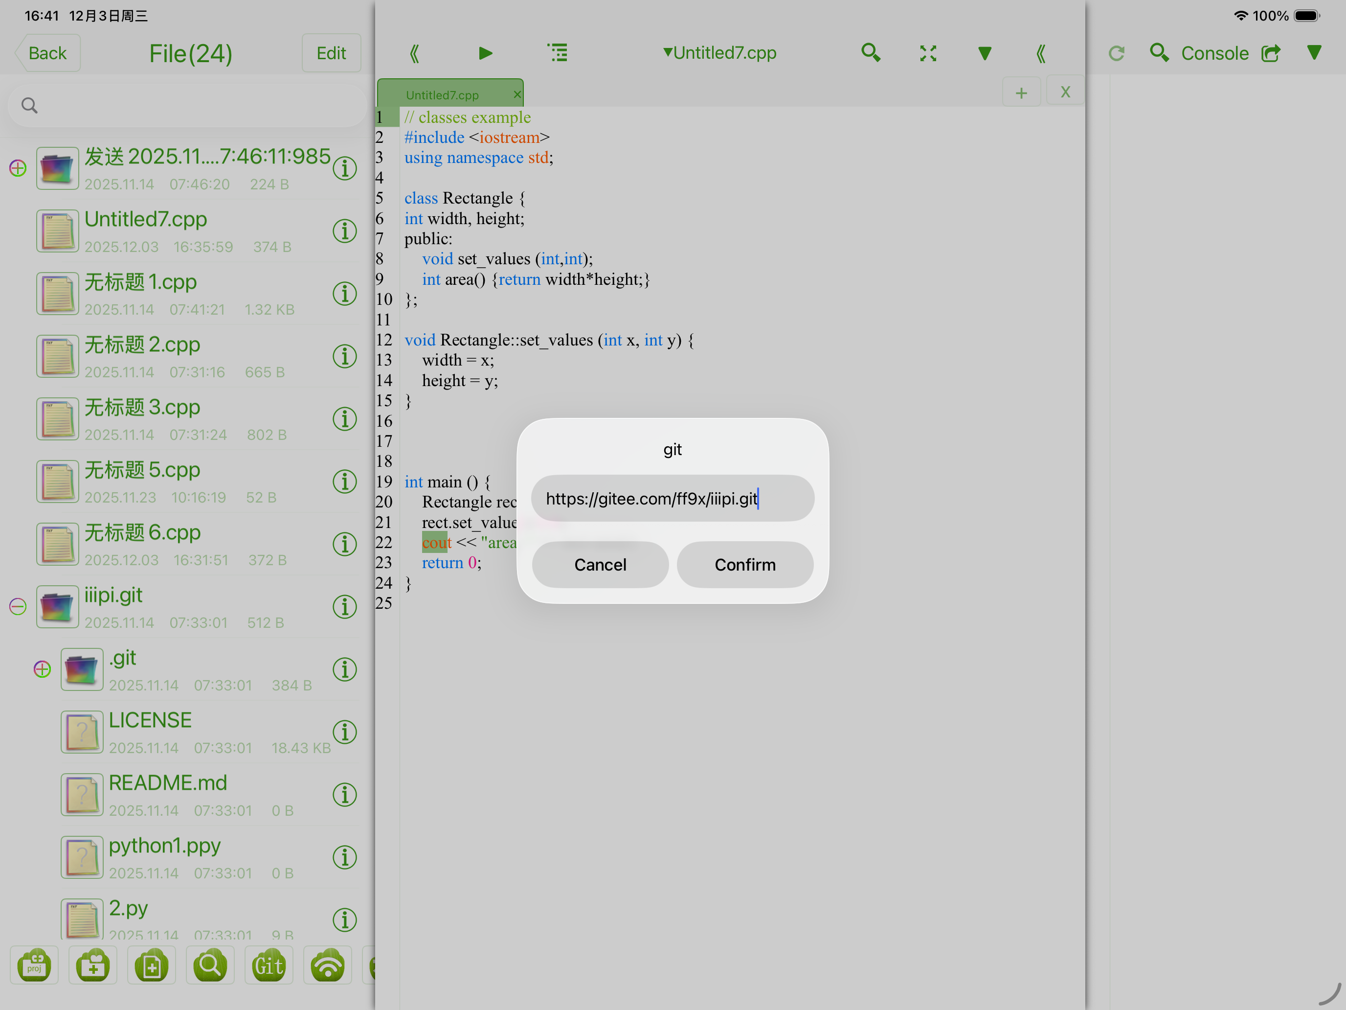The height and width of the screenshot is (1010, 1346).
Task: Expand the .git subfolder
Action: click(x=42, y=669)
